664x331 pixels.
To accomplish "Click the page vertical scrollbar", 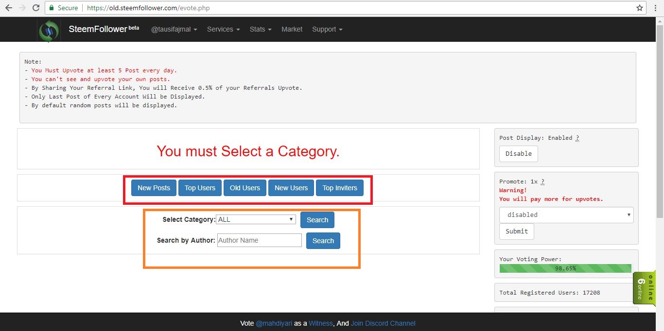I will tap(660, 121).
